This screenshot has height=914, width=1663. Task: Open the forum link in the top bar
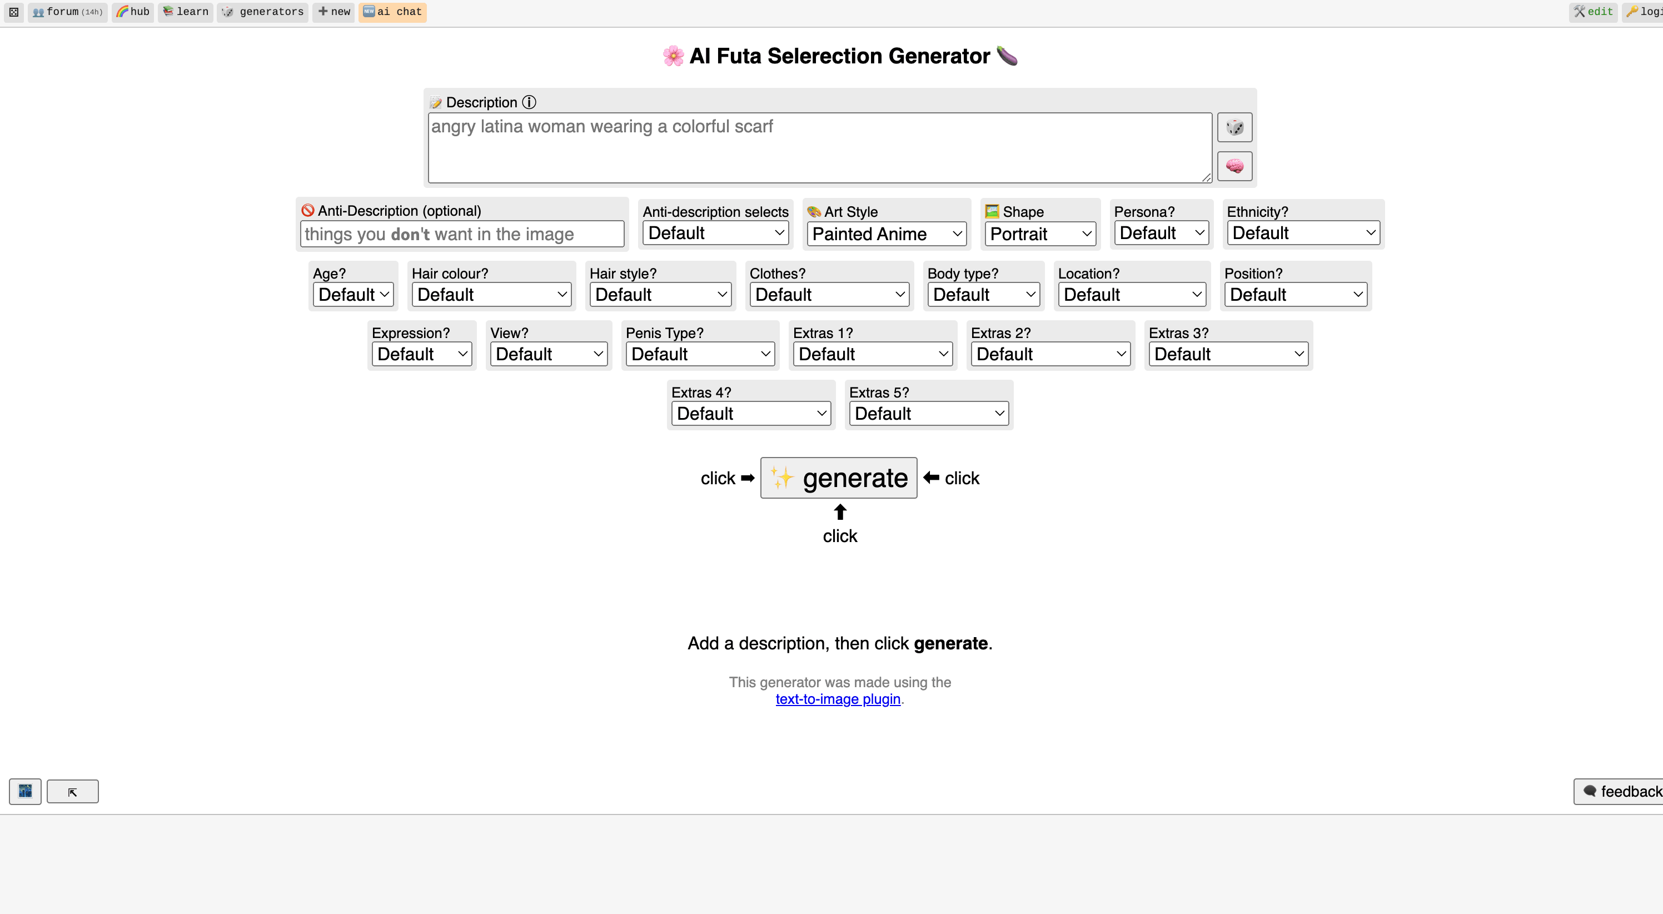point(67,12)
